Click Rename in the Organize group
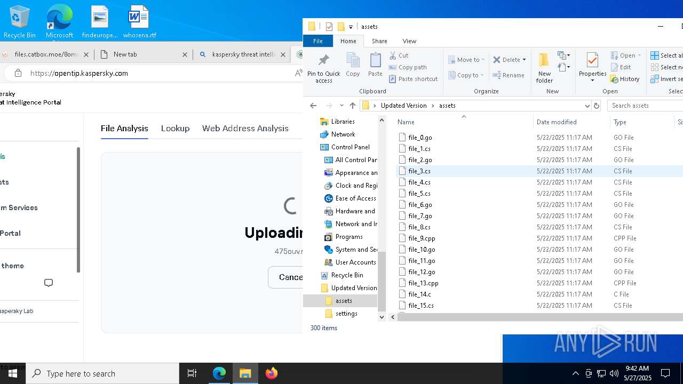The height and width of the screenshot is (384, 683). (509, 75)
